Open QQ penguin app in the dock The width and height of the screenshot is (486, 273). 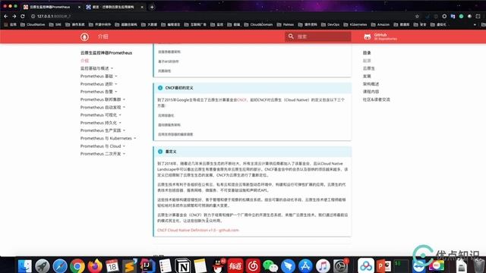click(218, 266)
